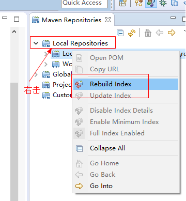Close the Maven Repositories tab
The width and height of the screenshot is (186, 201).
tap(108, 20)
